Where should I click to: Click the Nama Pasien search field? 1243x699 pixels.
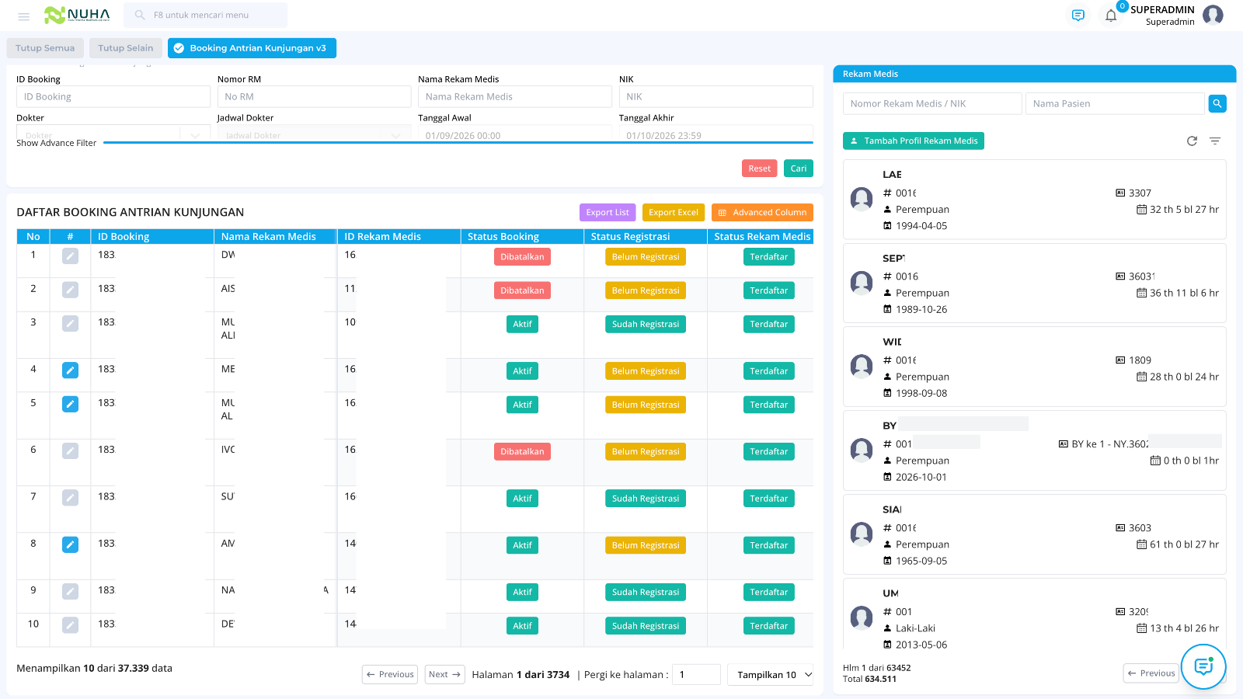click(x=1115, y=103)
